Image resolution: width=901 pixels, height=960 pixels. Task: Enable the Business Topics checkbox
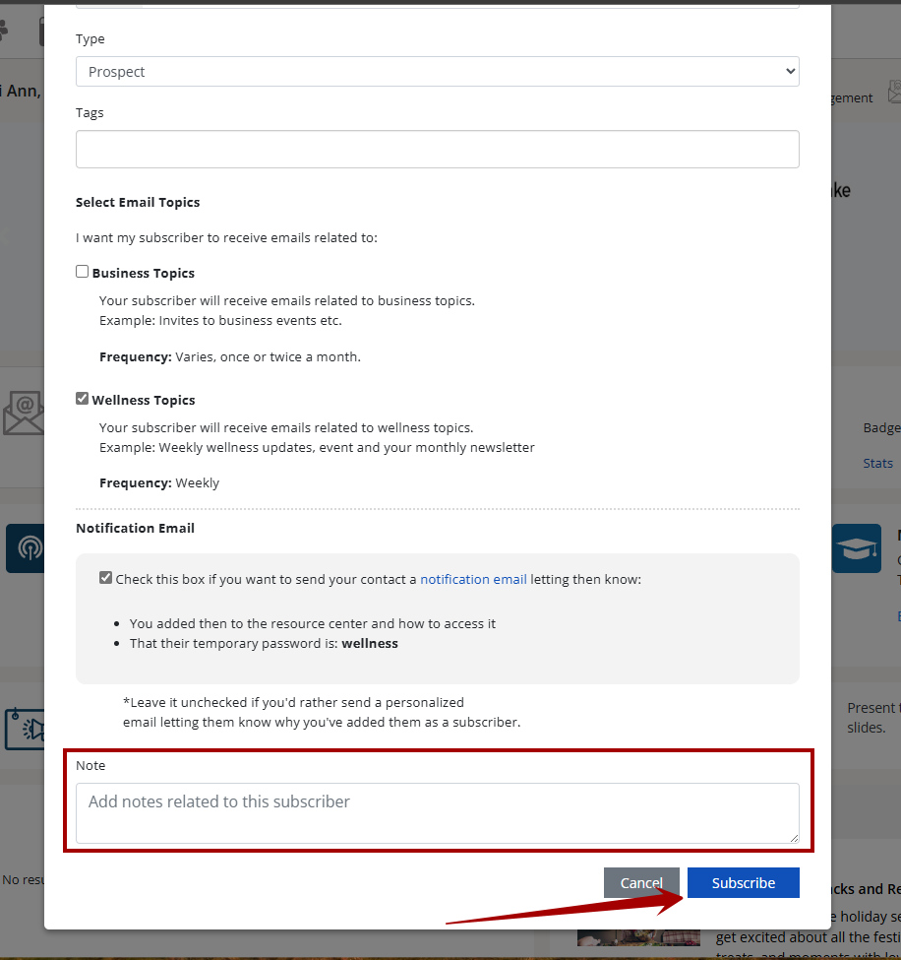coord(83,272)
